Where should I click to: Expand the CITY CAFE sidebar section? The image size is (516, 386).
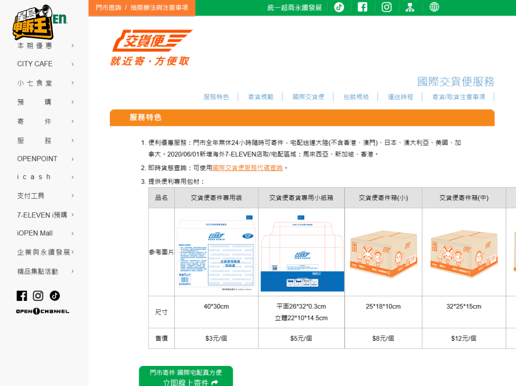click(x=35, y=64)
